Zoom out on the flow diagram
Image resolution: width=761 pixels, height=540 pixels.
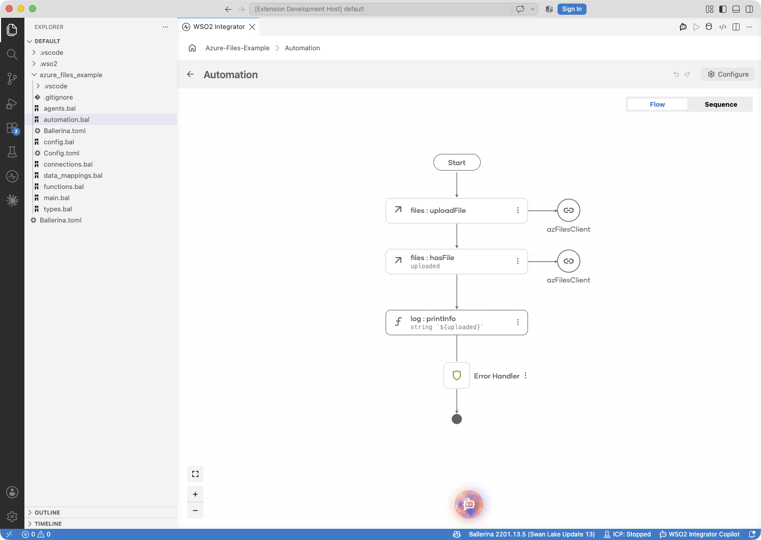click(195, 511)
